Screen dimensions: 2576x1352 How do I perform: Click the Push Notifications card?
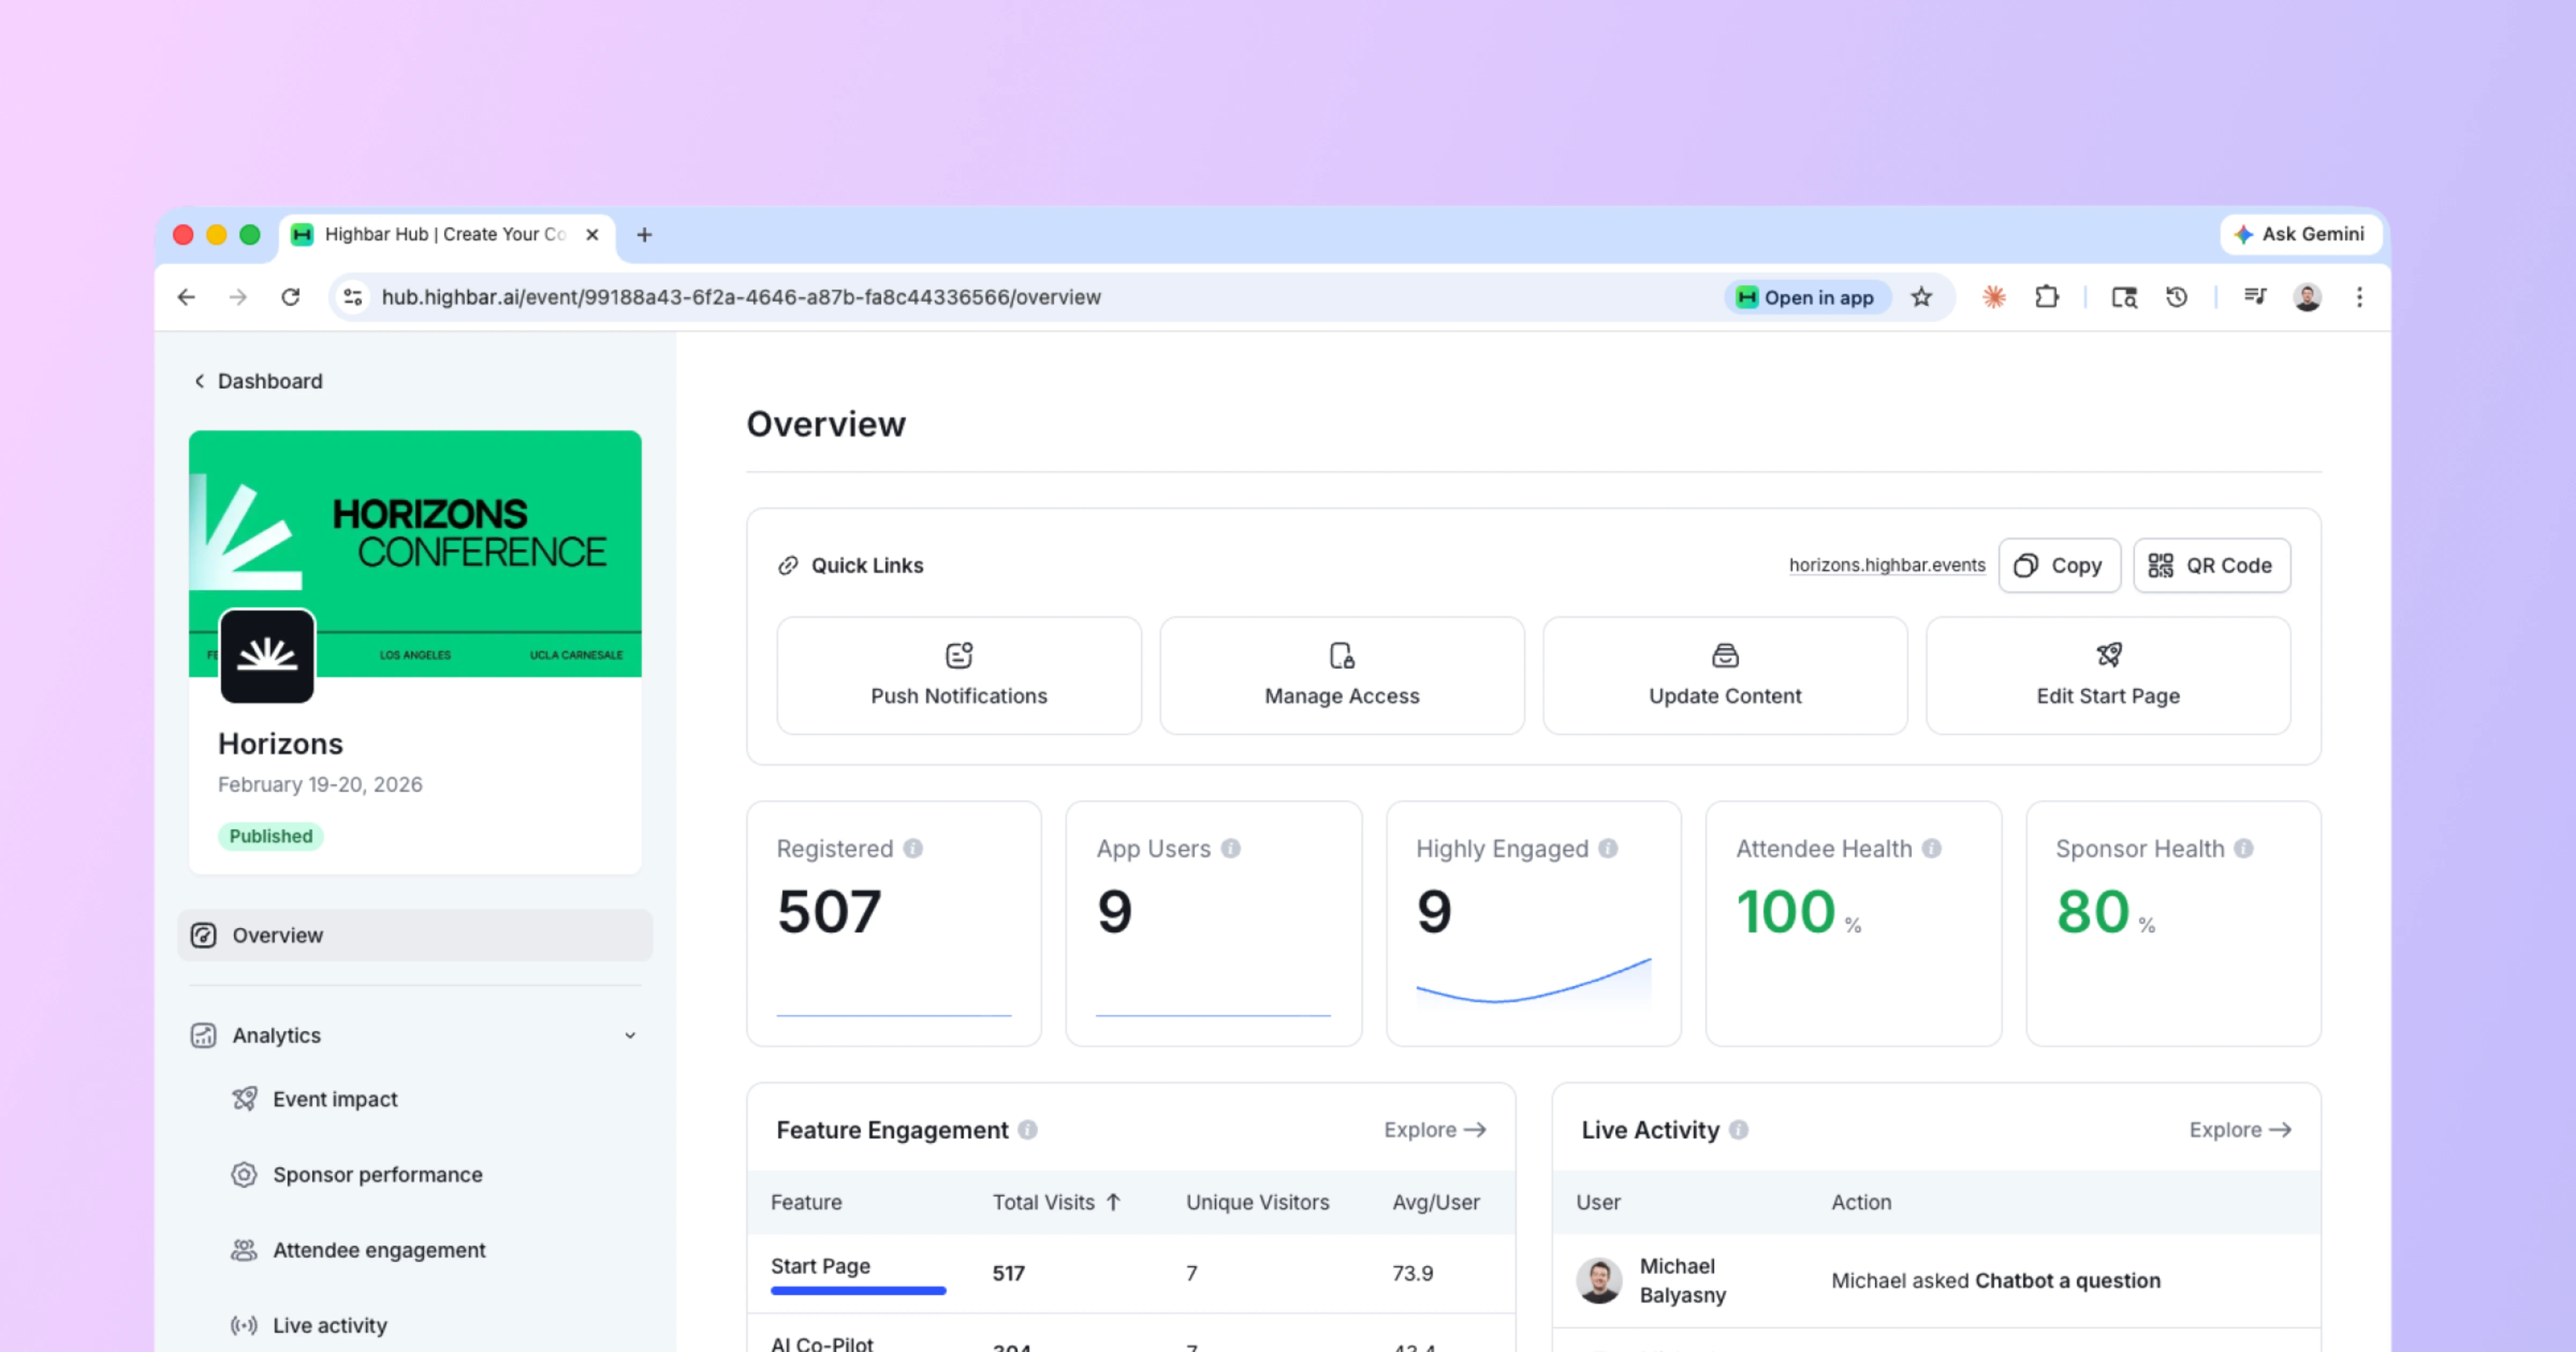point(958,675)
